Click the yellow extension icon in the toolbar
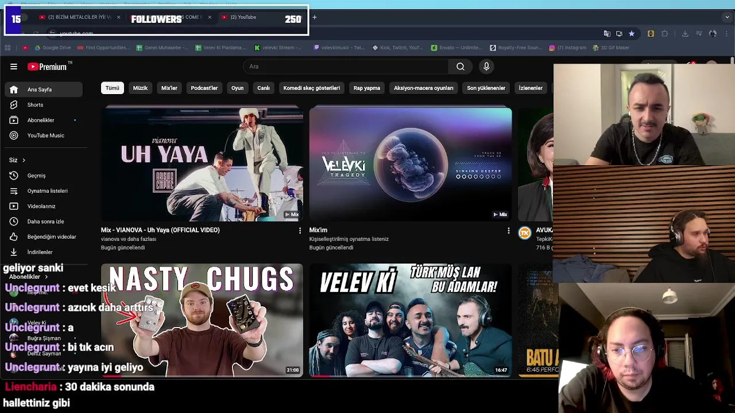Image resolution: width=735 pixels, height=413 pixels. pos(651,34)
